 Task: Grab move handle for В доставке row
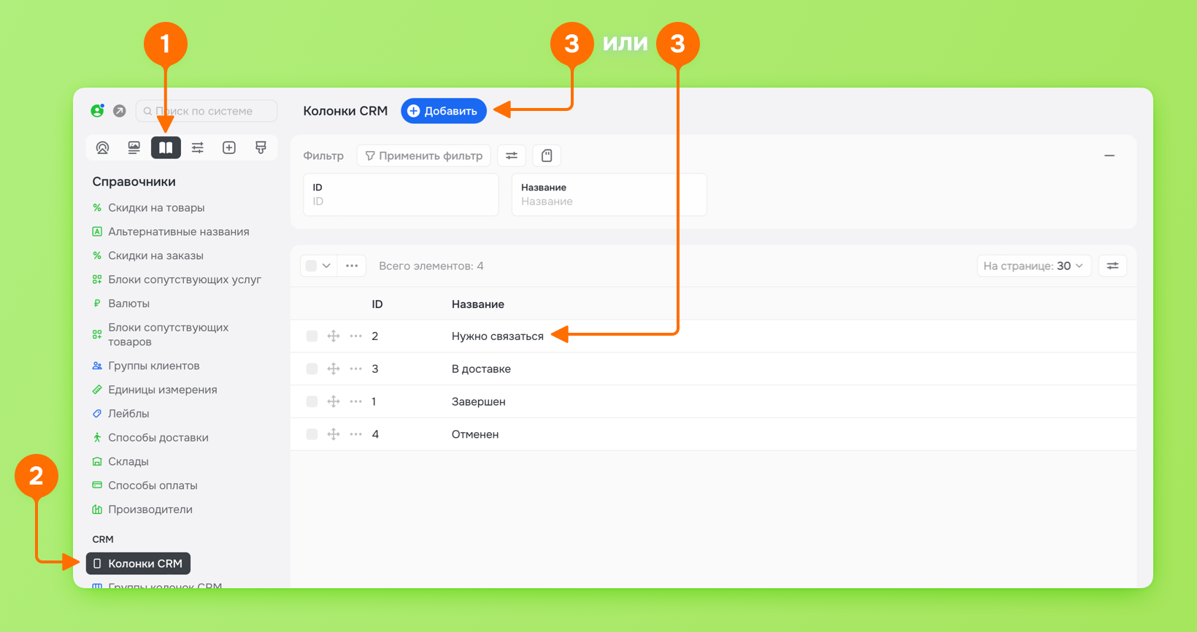tap(334, 369)
